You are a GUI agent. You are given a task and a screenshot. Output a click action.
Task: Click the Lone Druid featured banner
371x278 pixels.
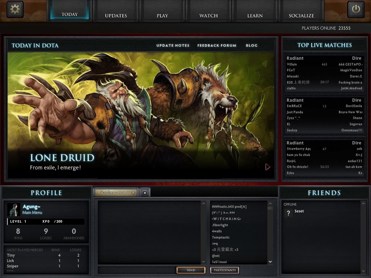click(x=141, y=115)
